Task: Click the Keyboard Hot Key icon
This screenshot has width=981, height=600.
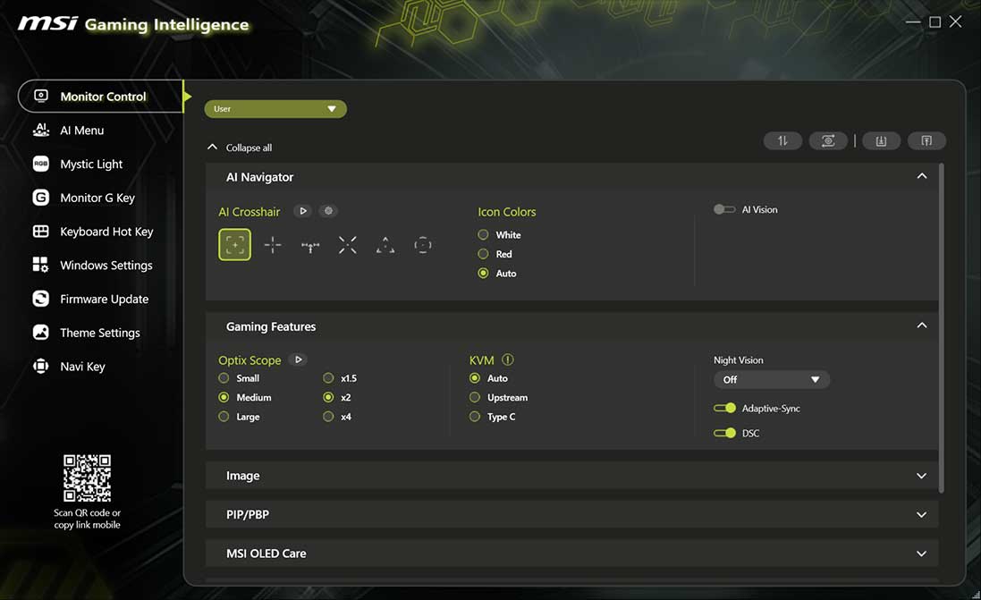Action: (40, 231)
